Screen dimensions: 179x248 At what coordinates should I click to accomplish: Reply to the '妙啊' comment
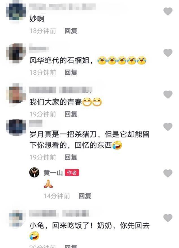71,31
